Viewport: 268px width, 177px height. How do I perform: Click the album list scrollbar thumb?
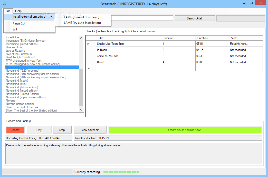pos(81,87)
